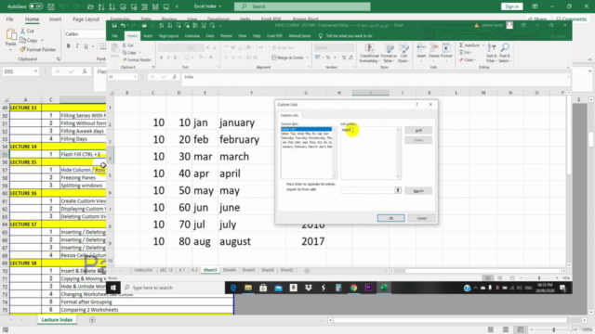Viewport: 595px width, 334px height.
Task: Open Insert tab in inner Excel window
Action: (148, 36)
